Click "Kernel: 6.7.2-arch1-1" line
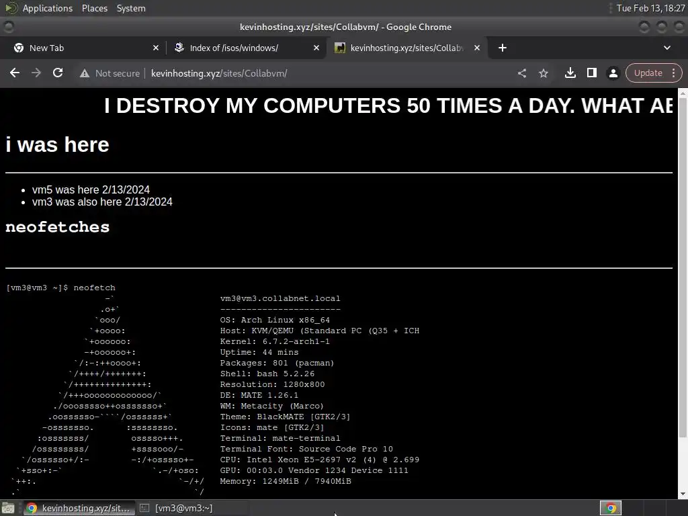Viewport: 688px width, 516px height. (275, 341)
